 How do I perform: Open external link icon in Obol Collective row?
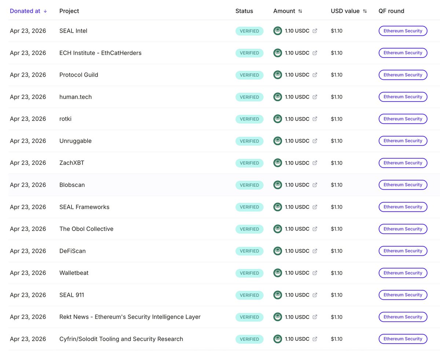[315, 229]
